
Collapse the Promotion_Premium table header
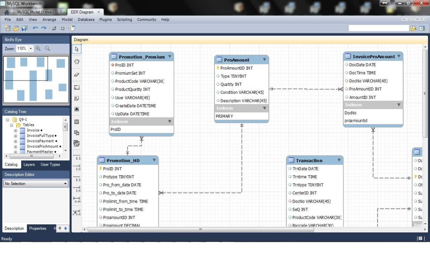point(170,56)
